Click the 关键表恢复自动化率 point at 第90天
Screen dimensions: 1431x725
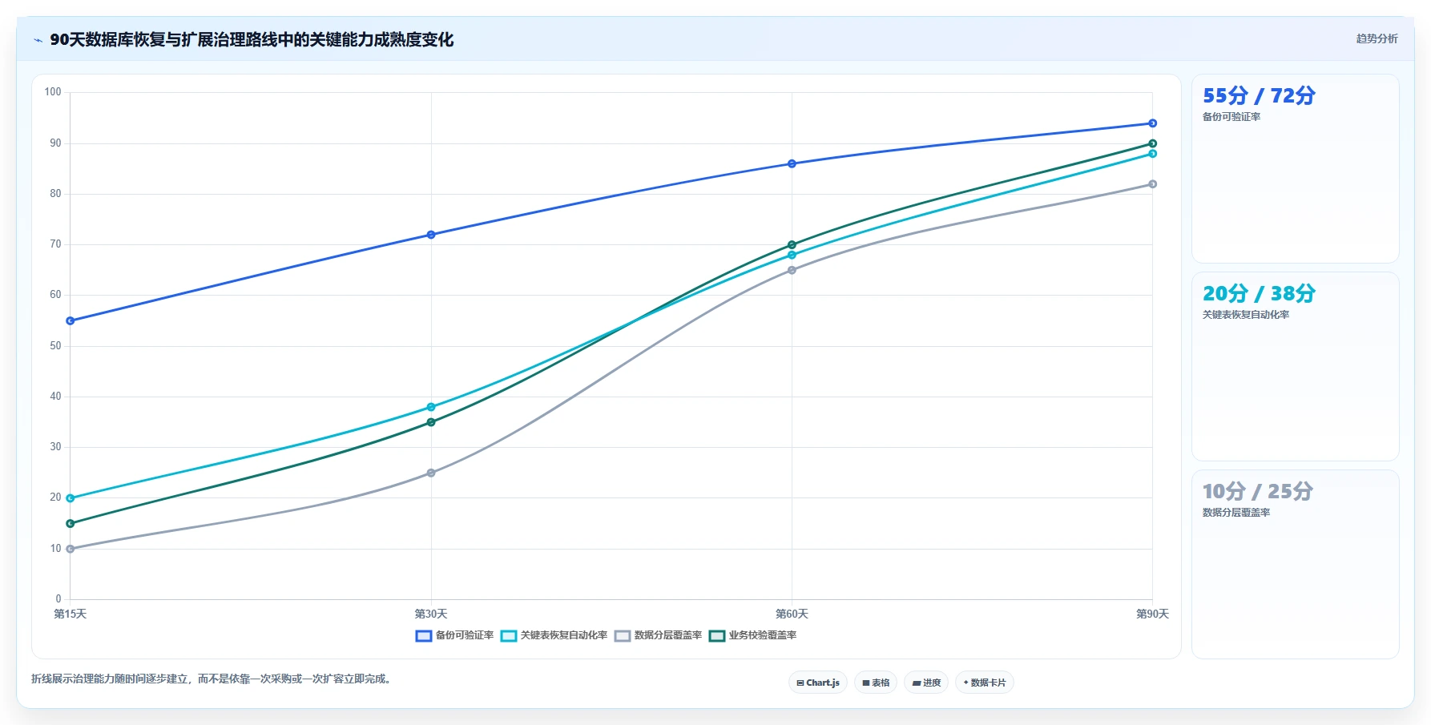1152,154
